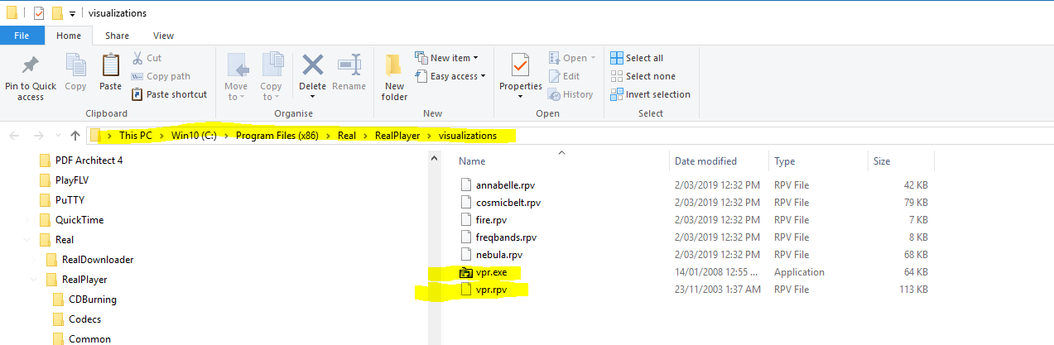This screenshot has height=345, width=1054.
Task: Go back with the back arrow
Action: 16,136
